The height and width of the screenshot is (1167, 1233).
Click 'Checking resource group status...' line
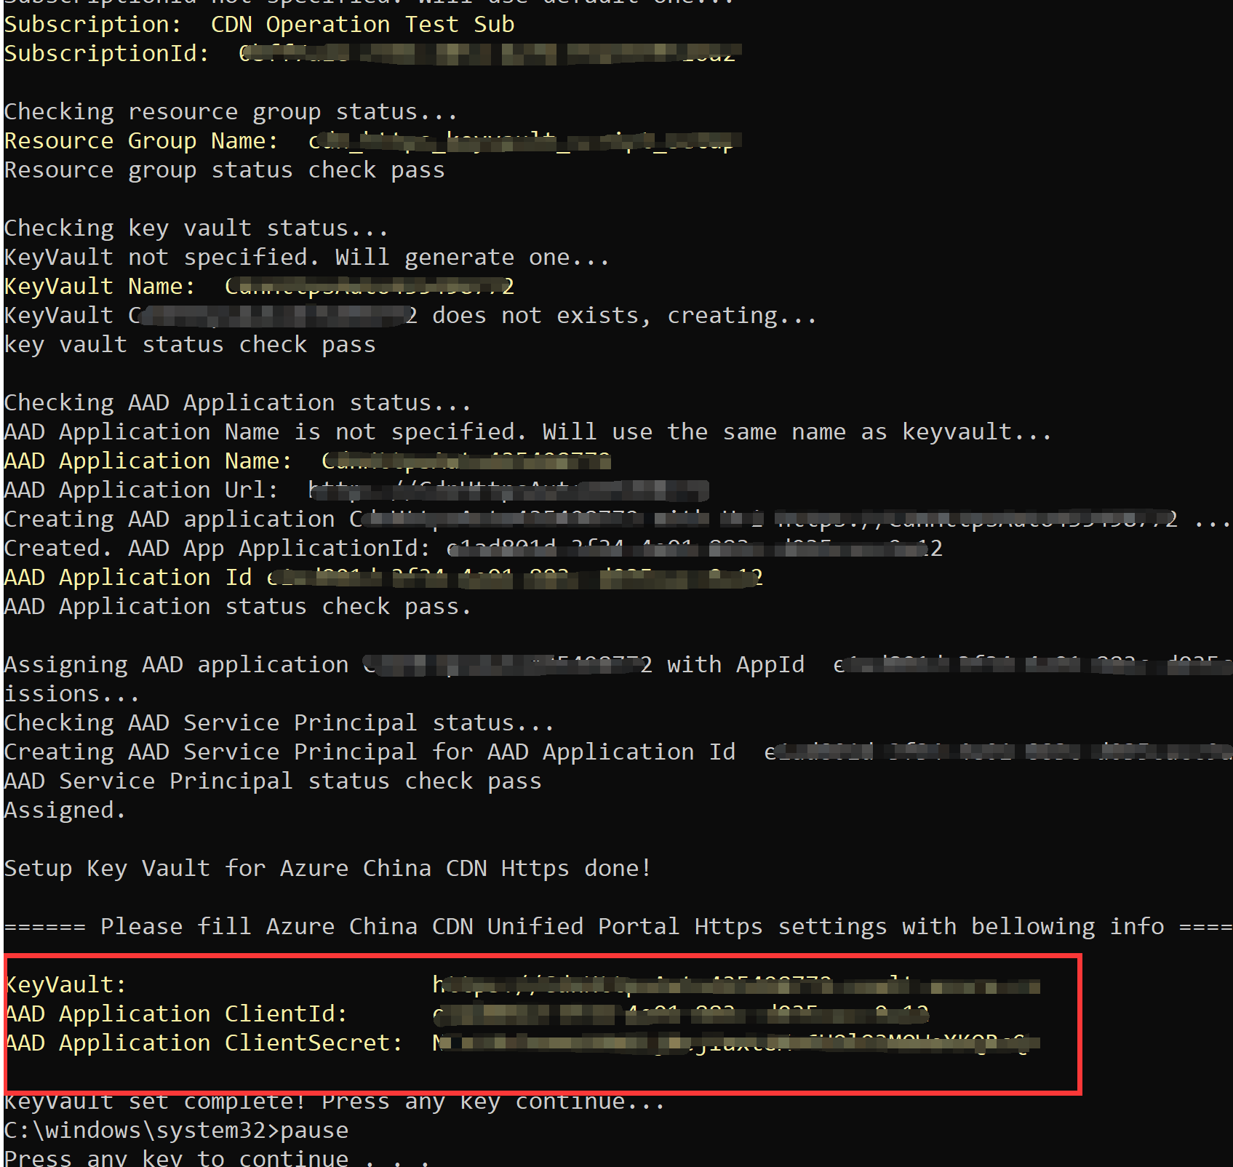(231, 112)
